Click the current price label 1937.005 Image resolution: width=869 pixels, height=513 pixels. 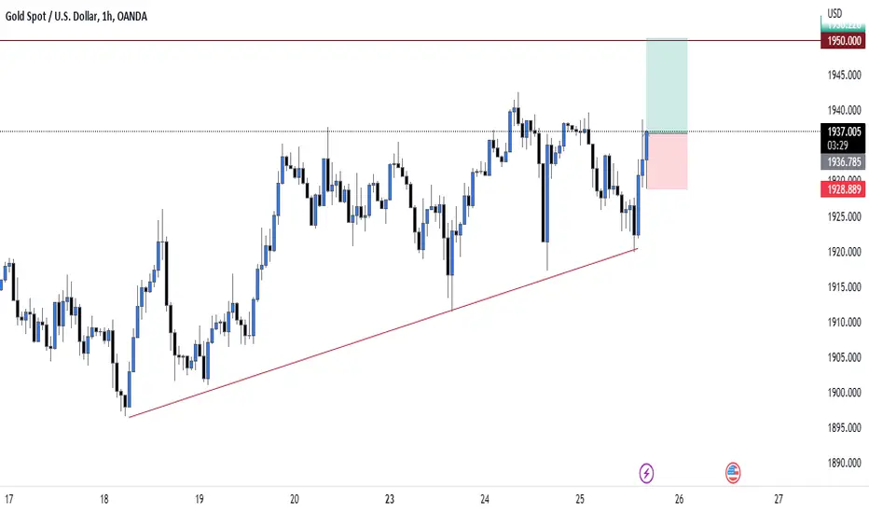coord(843,132)
